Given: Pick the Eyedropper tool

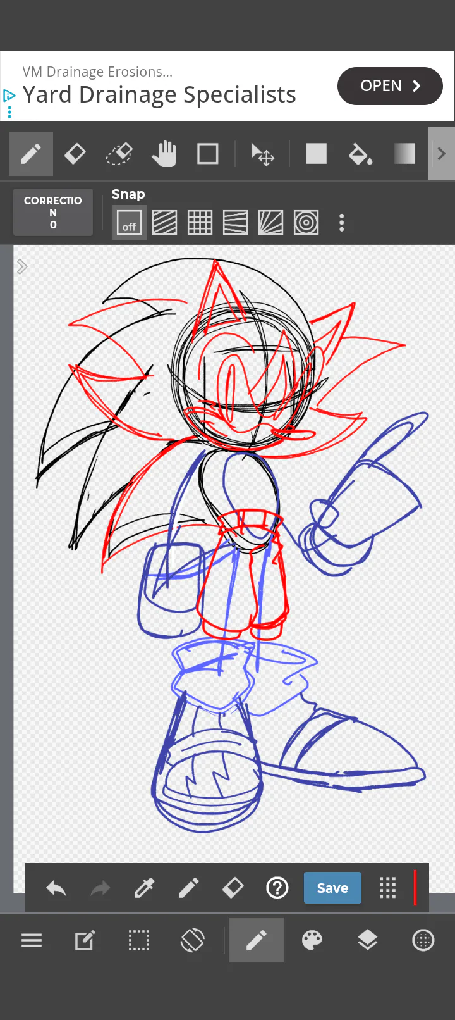Looking at the screenshot, I should pyautogui.click(x=145, y=888).
